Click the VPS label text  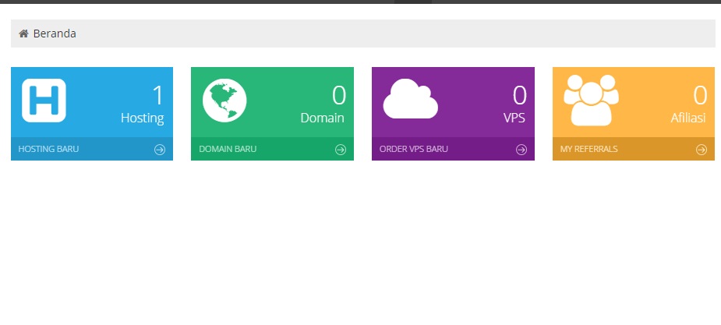click(514, 118)
